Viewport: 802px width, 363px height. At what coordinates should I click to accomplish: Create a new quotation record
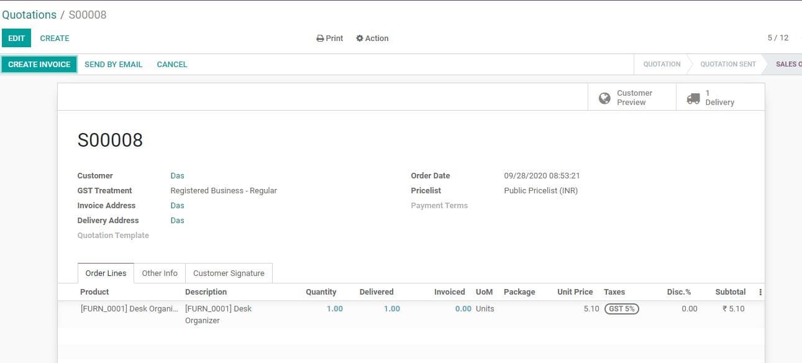point(55,38)
